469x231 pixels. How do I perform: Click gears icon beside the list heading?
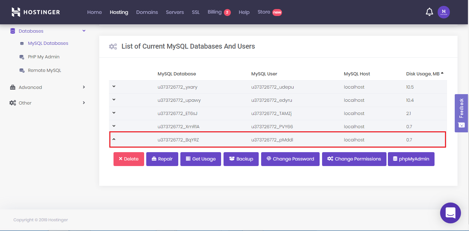(113, 47)
